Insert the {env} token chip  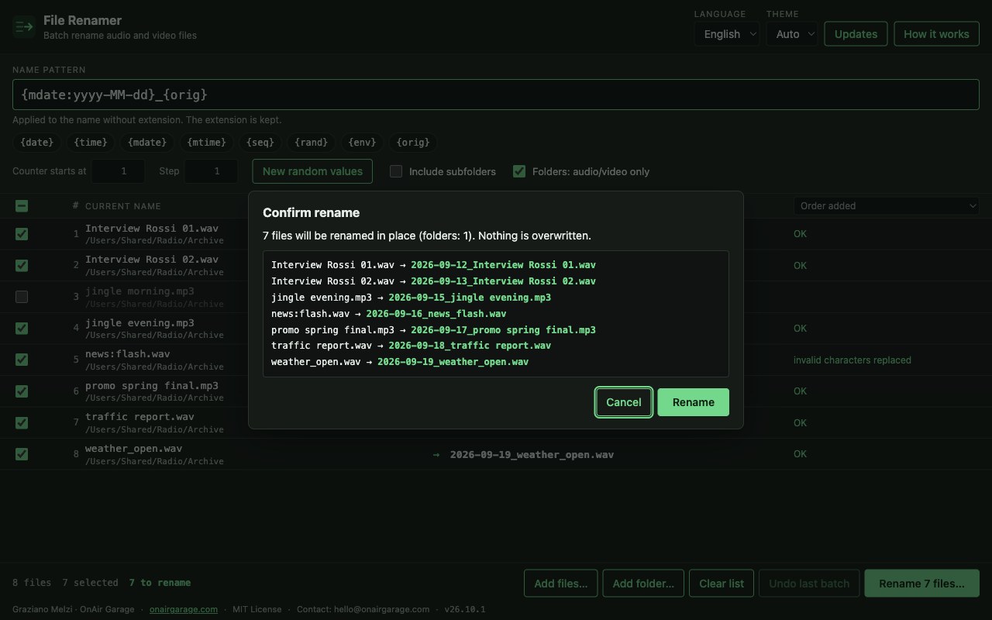(x=362, y=143)
